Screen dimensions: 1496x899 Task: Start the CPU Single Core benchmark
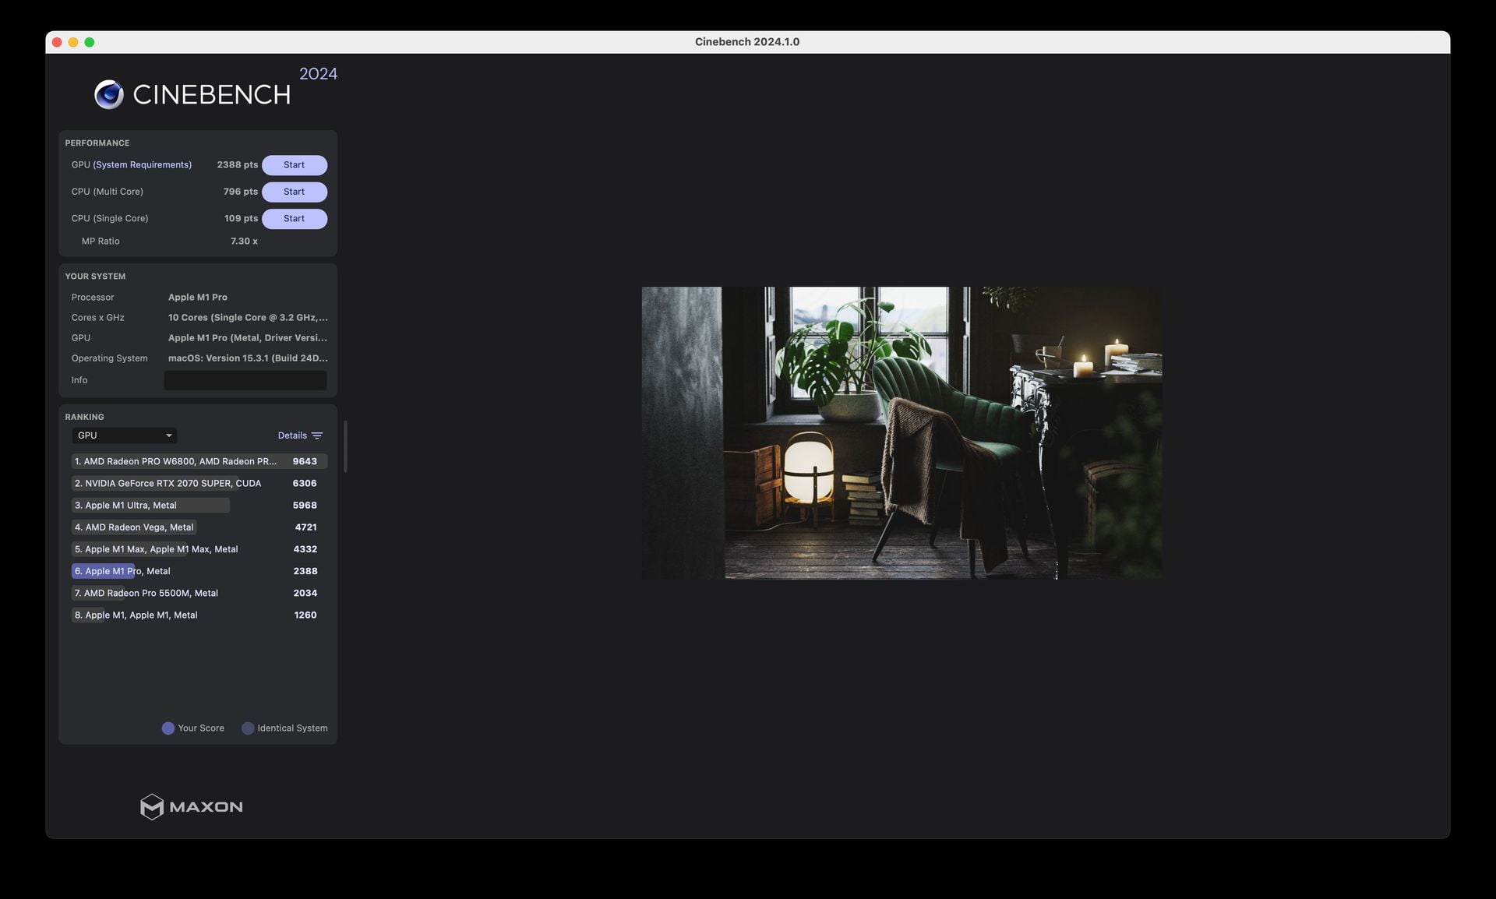point(295,219)
